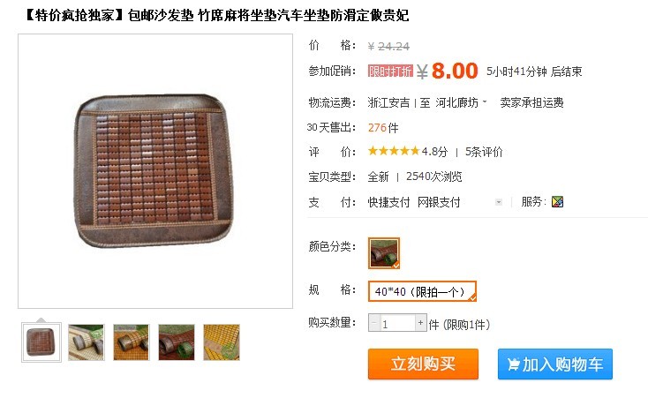Open the 5条评价 reviews link
Image resolution: width=648 pixels, height=398 pixels.
tap(484, 152)
